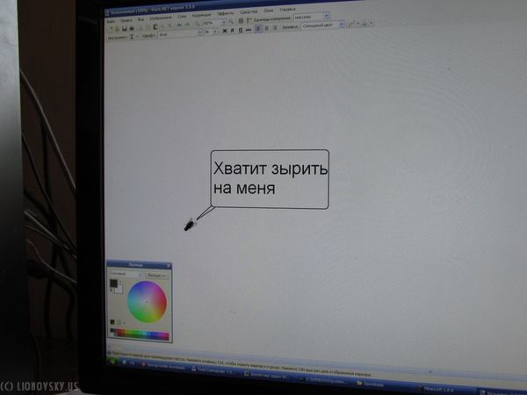Click the Больше button in Палитра
Screen dimensions: 527x395
click(x=157, y=276)
